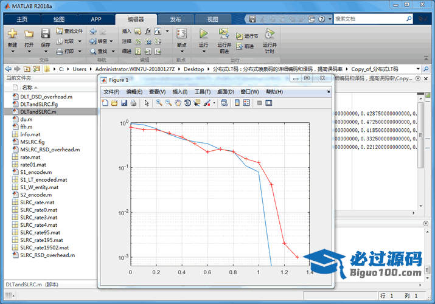Switch to the View (视图) tab

(x=212, y=19)
